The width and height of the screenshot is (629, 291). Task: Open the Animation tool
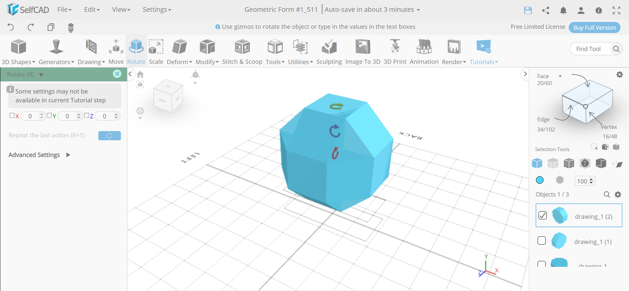pos(424,52)
